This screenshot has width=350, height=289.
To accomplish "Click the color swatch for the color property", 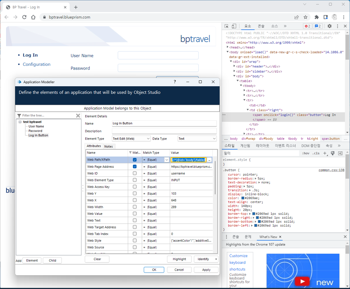I will pyautogui.click(x=243, y=198).
